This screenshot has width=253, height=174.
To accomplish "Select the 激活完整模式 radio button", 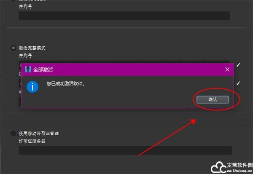I will point(13,48).
